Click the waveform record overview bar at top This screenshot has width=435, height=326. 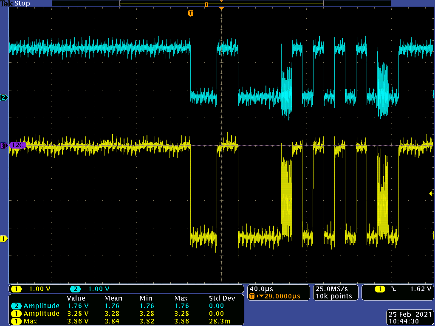tap(221, 4)
